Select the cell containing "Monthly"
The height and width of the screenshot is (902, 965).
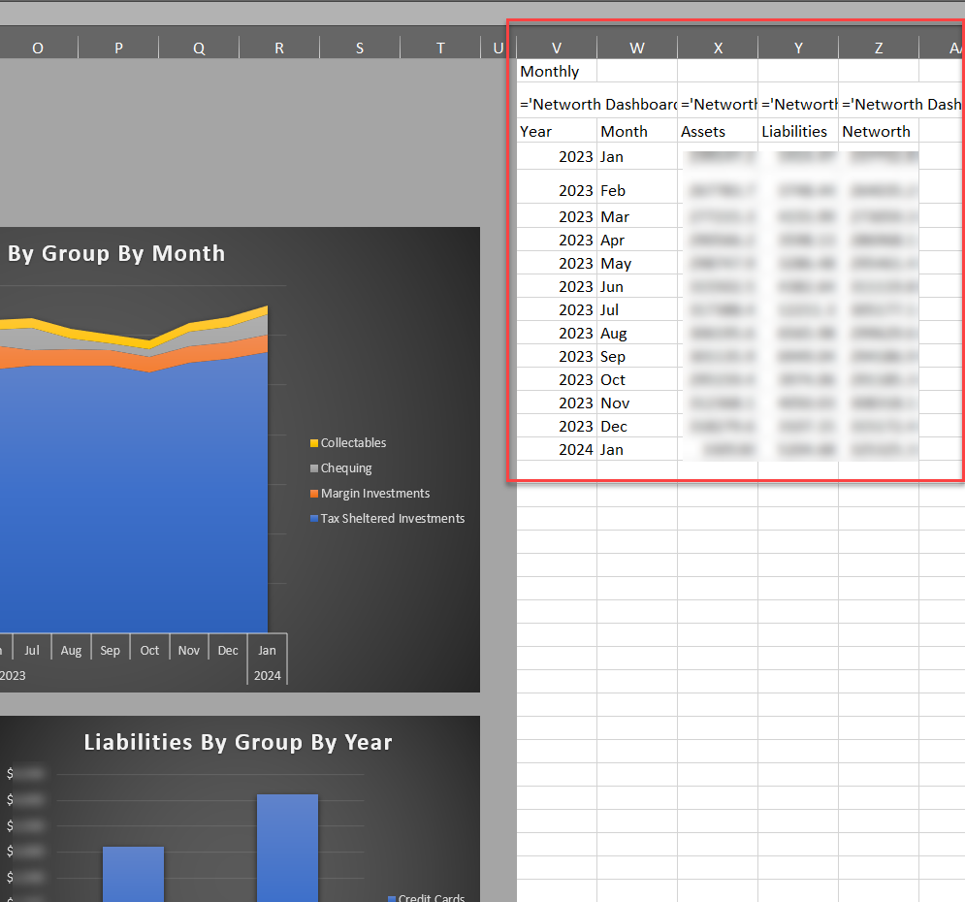coord(550,72)
